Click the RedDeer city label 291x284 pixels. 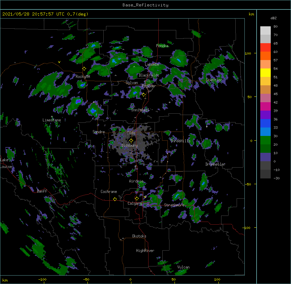click(149, 86)
